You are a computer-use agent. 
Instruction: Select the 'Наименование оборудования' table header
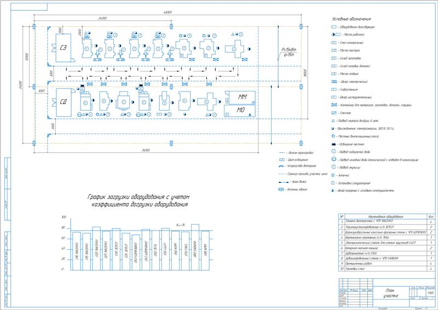coord(385,217)
